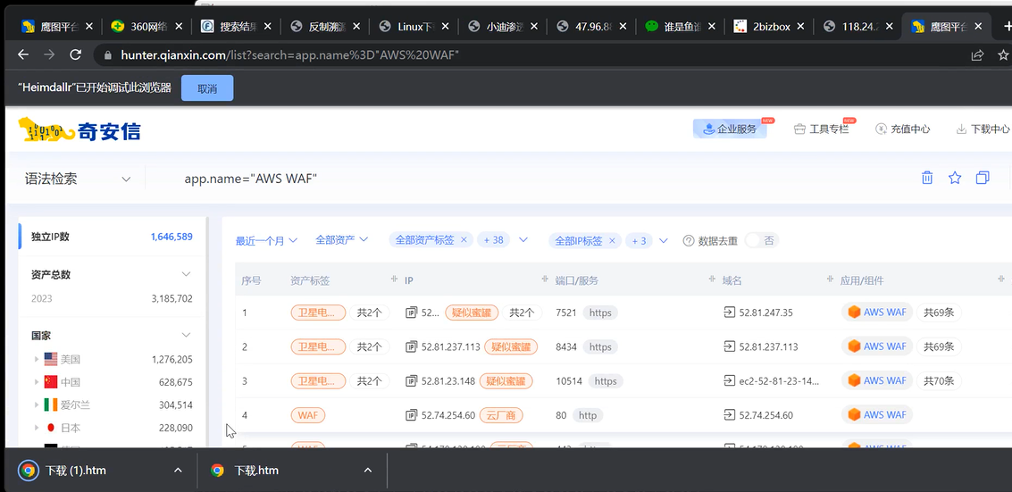The width and height of the screenshot is (1012, 492).
Task: Close the 360网络 browser tab
Action: pos(179,27)
